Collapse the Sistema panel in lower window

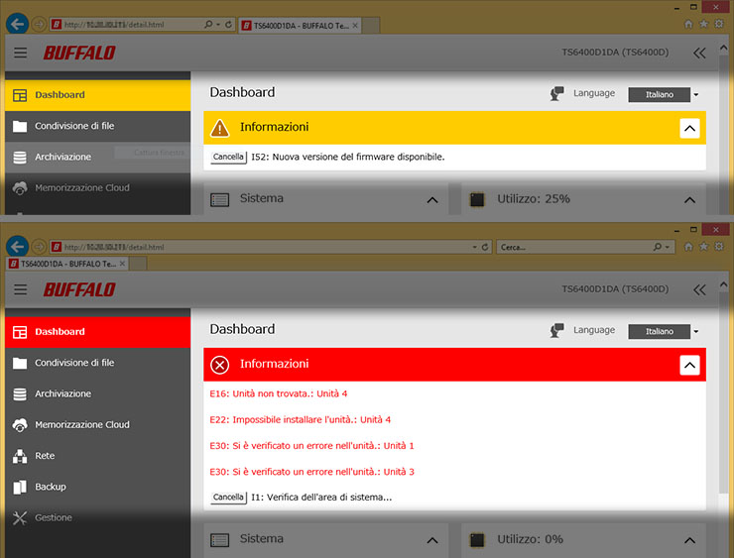coord(431,540)
